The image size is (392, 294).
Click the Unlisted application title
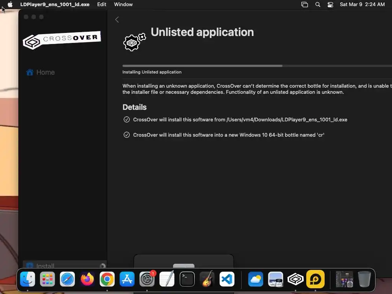point(202,32)
